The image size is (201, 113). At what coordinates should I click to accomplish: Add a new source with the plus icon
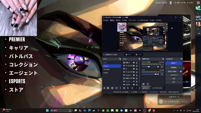point(124,88)
